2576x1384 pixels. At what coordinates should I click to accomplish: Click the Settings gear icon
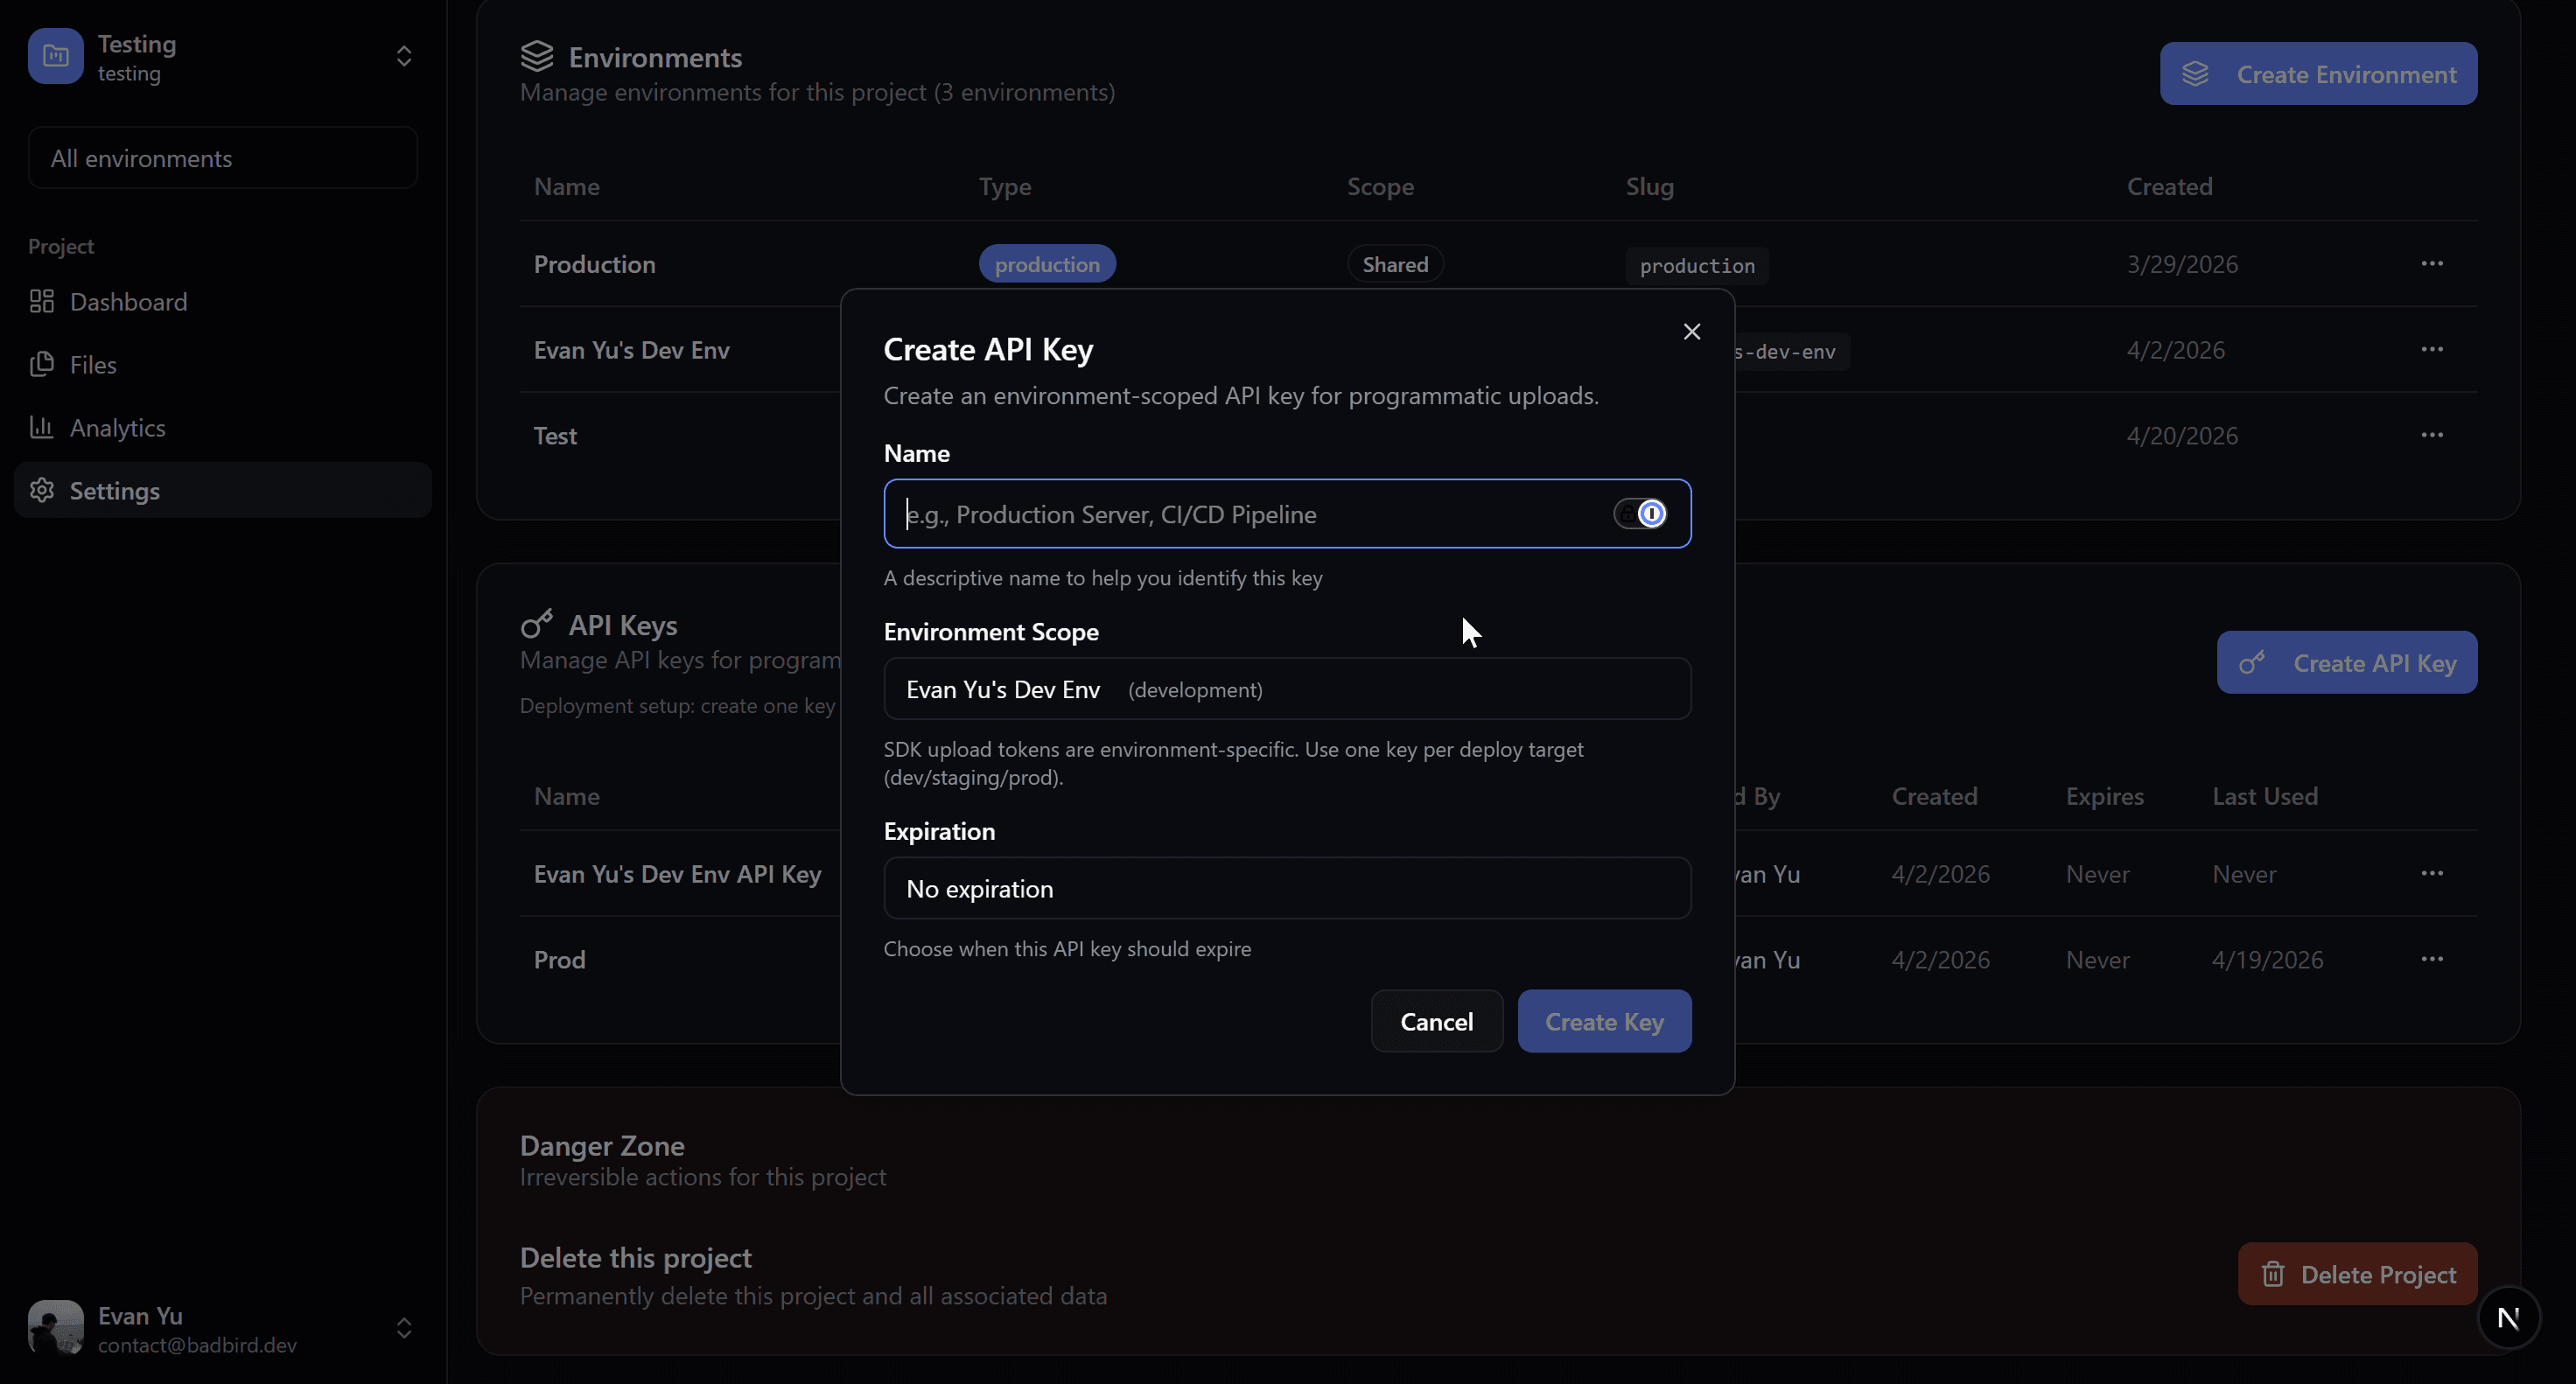(42, 491)
